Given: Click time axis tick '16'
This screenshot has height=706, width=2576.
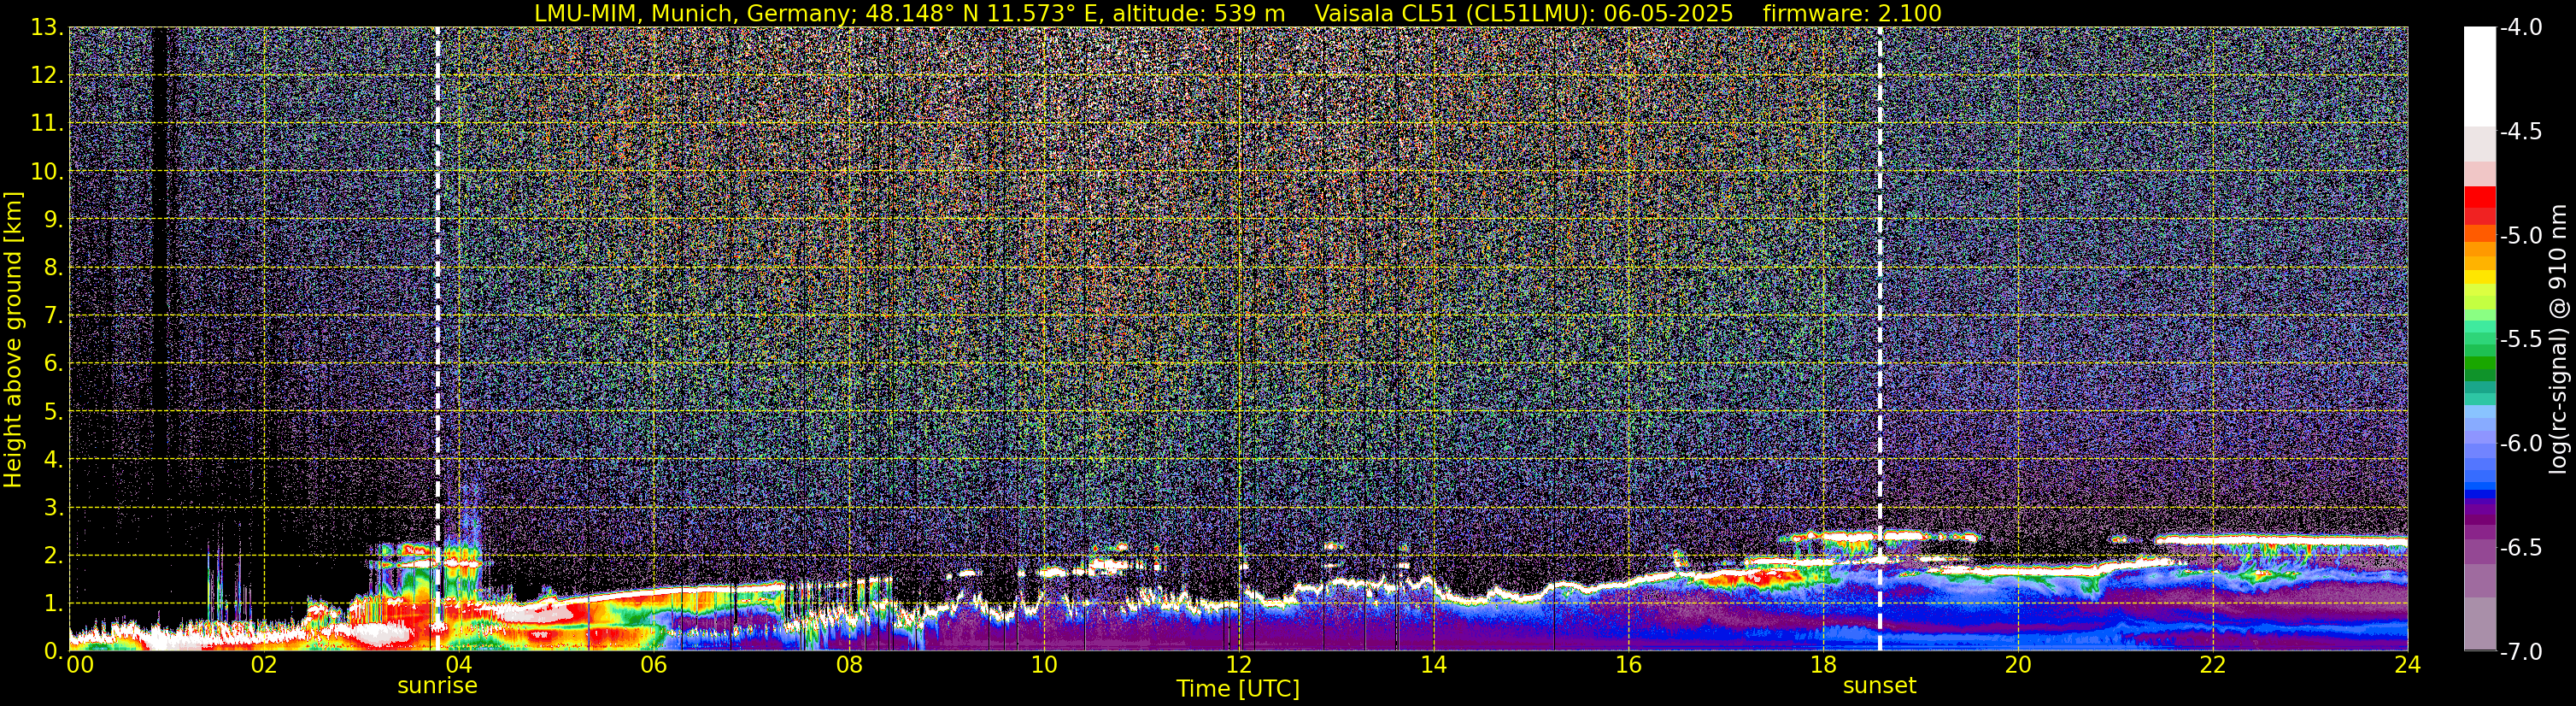Looking at the screenshot, I should [1629, 664].
